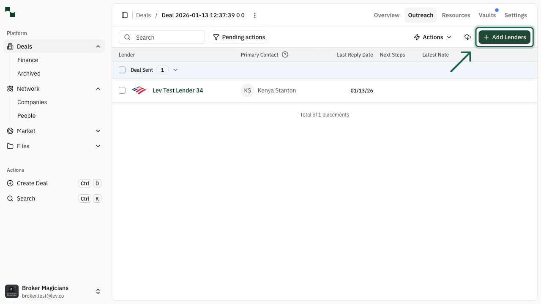The image size is (541, 304).
Task: Collapse the Deal Sent group
Action: point(175,70)
